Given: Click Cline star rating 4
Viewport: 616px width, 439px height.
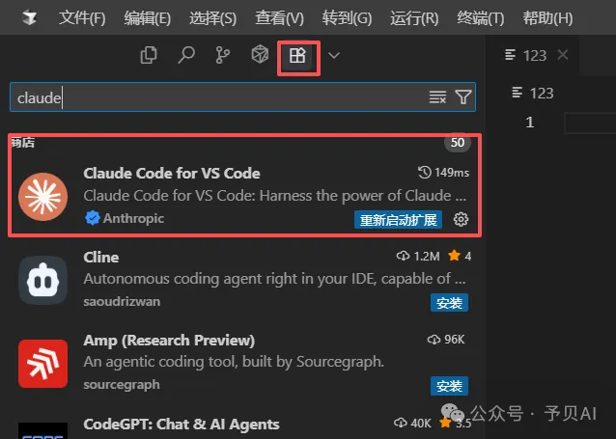Looking at the screenshot, I should [460, 256].
